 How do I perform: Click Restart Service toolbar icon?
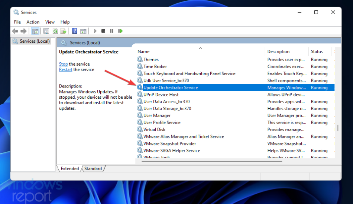coord(120,31)
